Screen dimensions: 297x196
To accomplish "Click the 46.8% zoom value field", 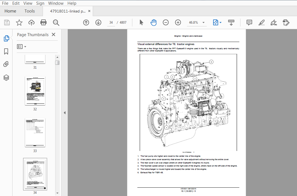I will tap(193, 23).
